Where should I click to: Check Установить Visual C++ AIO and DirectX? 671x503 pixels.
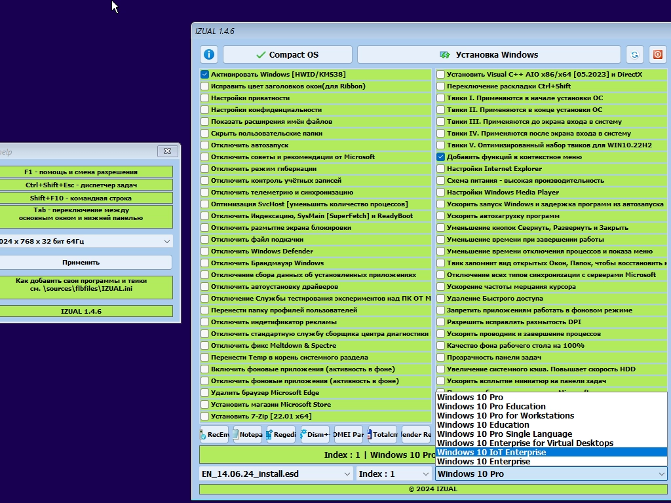click(x=440, y=74)
